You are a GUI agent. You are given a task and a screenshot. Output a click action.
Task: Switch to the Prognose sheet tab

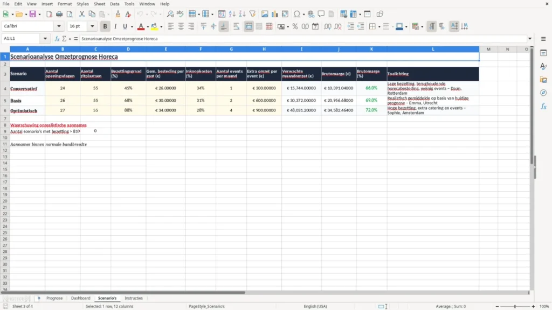point(54,298)
